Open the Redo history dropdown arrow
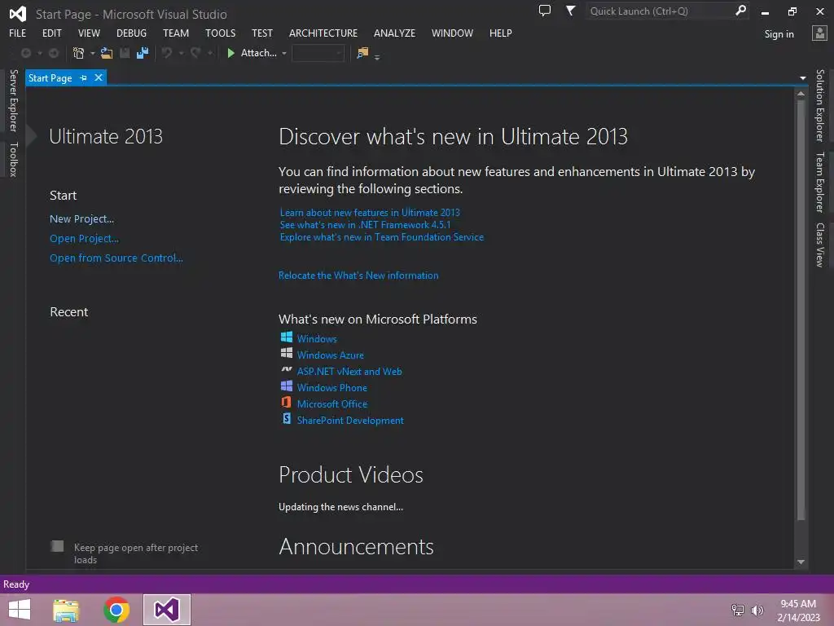The height and width of the screenshot is (626, 834). pyautogui.click(x=210, y=53)
